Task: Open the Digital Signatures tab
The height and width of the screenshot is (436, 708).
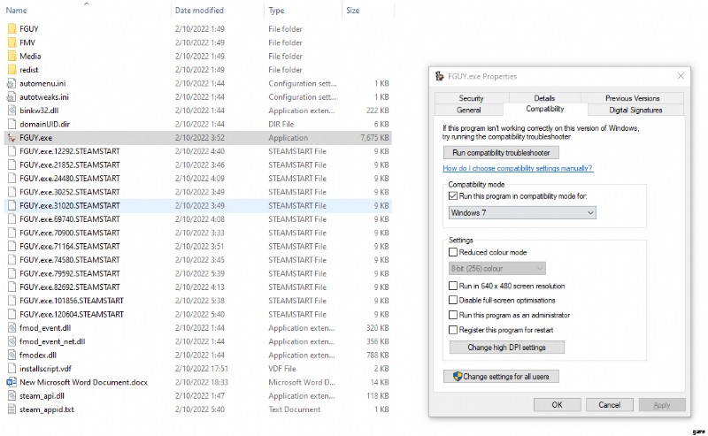Action: [x=635, y=110]
